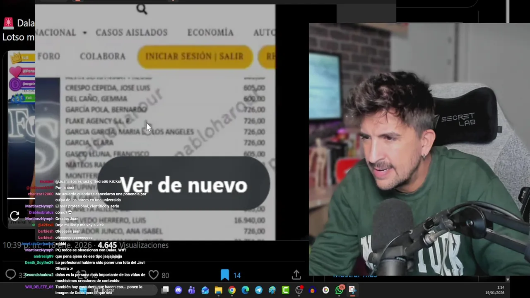Image resolution: width=530 pixels, height=298 pixels.
Task: Click the share upload-arrow icon
Action: pos(296,275)
